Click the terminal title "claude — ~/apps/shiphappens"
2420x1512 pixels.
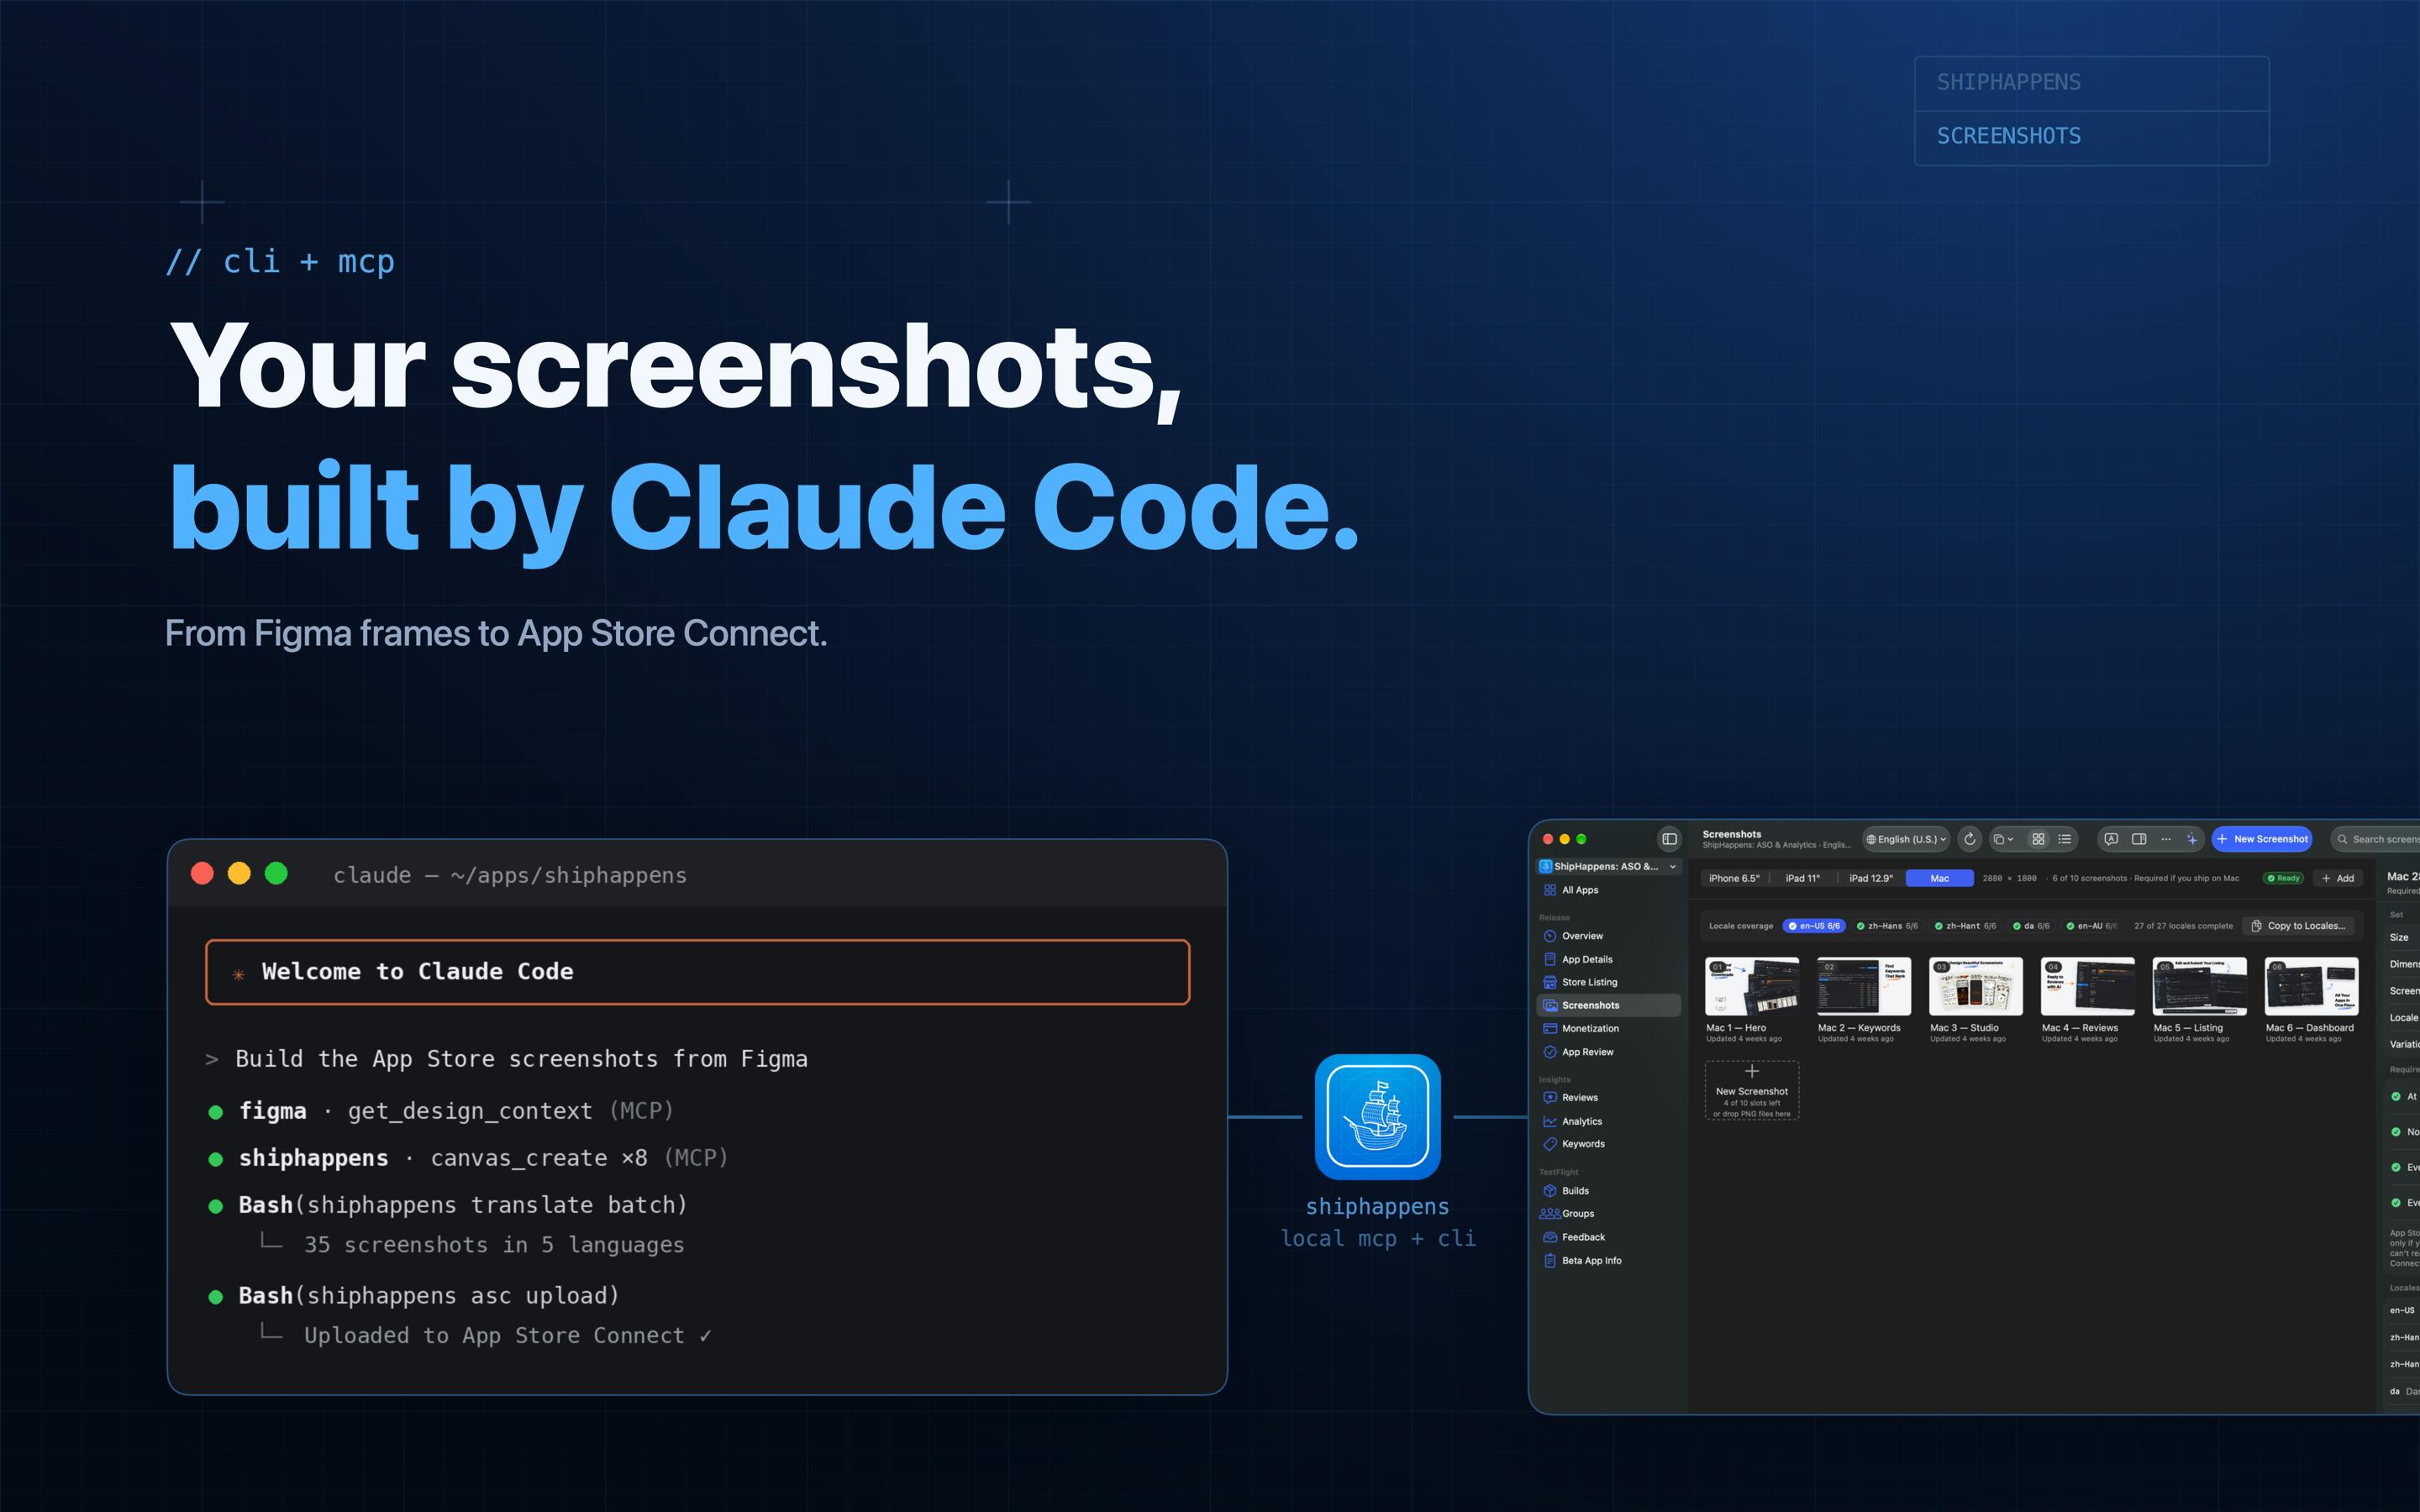510,875
